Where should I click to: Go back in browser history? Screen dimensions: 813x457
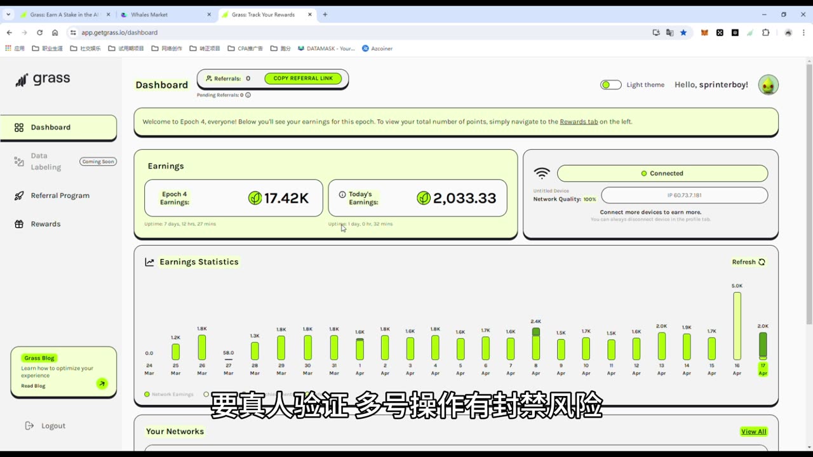click(9, 32)
